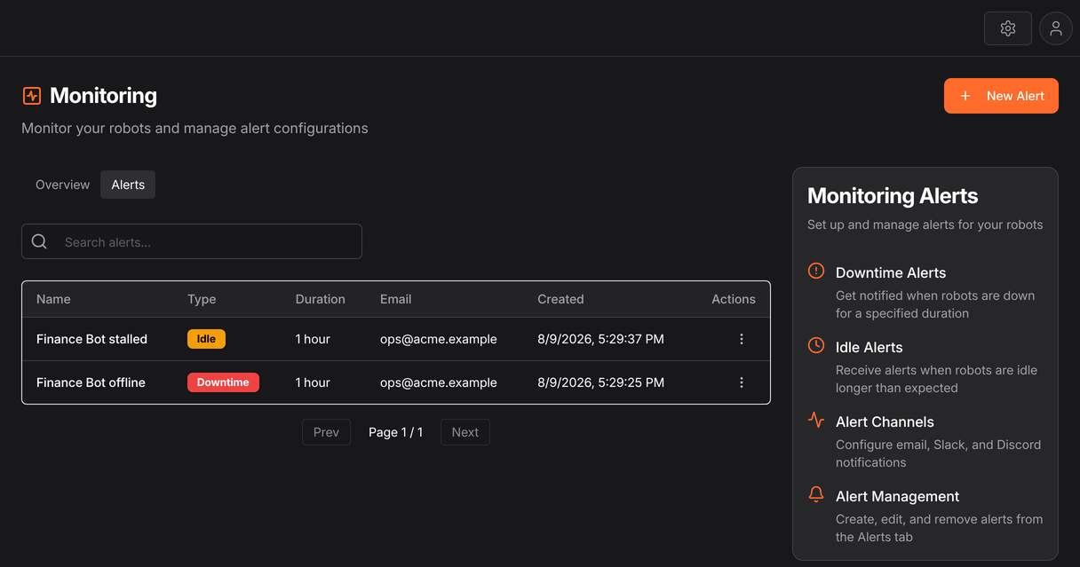Screen dimensions: 1080x567
Task: Click the Type column header
Action: (202, 299)
